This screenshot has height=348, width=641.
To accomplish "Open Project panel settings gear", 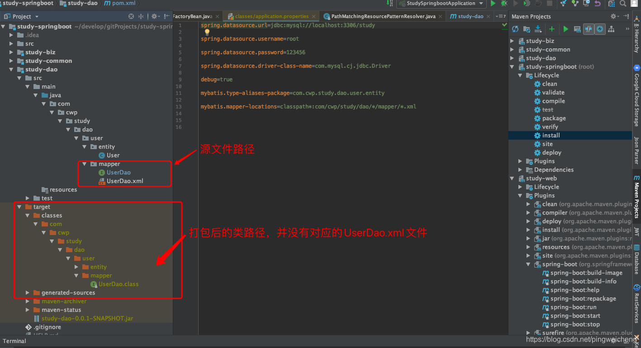I will click(155, 16).
